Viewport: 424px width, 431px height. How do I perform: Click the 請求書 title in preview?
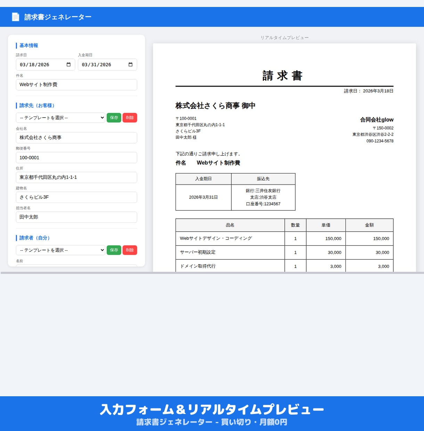point(283,75)
